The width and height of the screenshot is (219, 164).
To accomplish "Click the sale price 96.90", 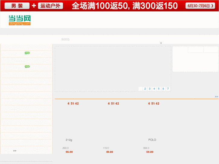I will 69,152.
